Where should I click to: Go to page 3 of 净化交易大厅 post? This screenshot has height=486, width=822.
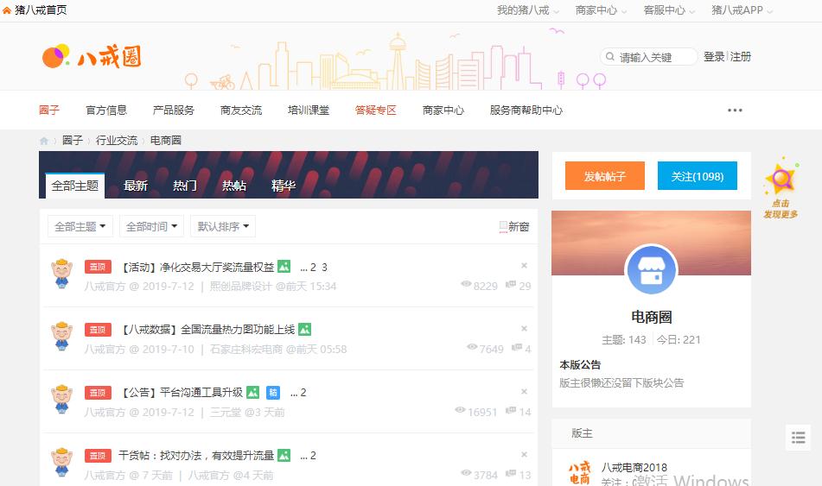click(324, 267)
